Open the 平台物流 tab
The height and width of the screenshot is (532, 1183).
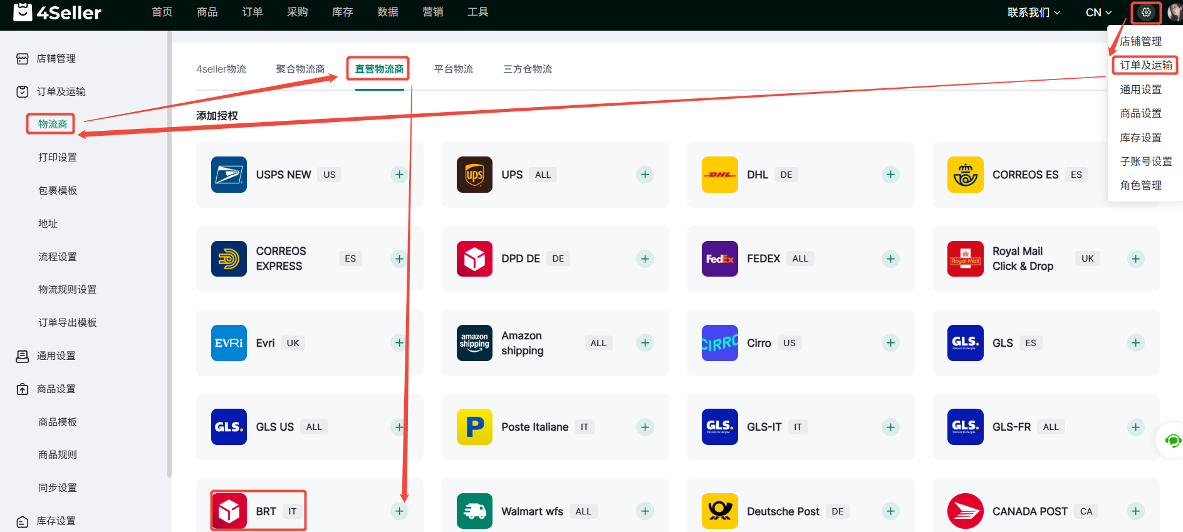[x=454, y=69]
